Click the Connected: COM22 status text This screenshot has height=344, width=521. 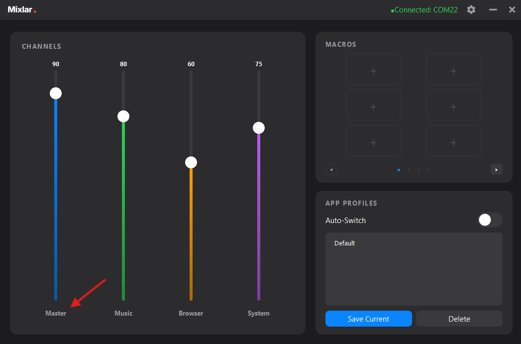coord(425,9)
